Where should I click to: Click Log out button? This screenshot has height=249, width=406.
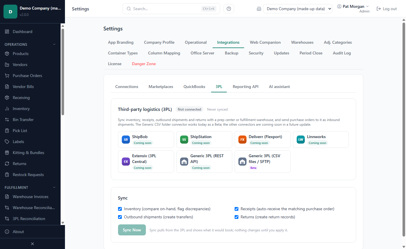pyautogui.click(x=387, y=9)
